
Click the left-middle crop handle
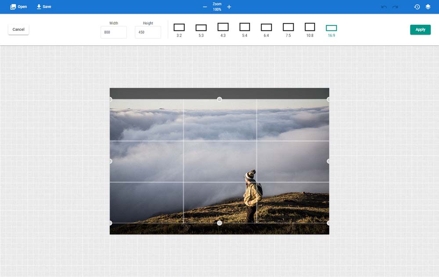coord(110,161)
